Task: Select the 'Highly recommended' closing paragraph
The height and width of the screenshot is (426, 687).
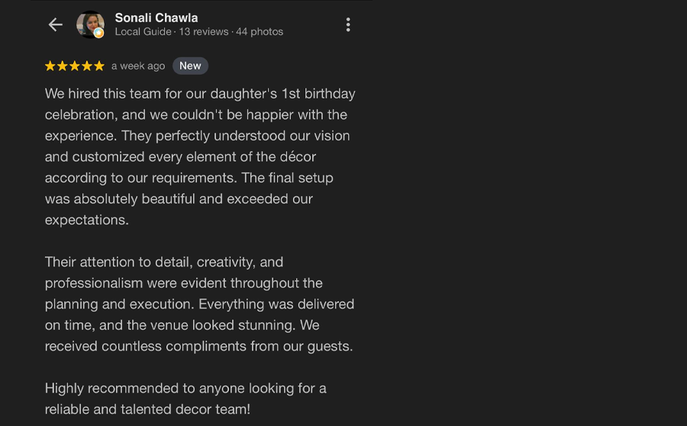Action: click(185, 399)
